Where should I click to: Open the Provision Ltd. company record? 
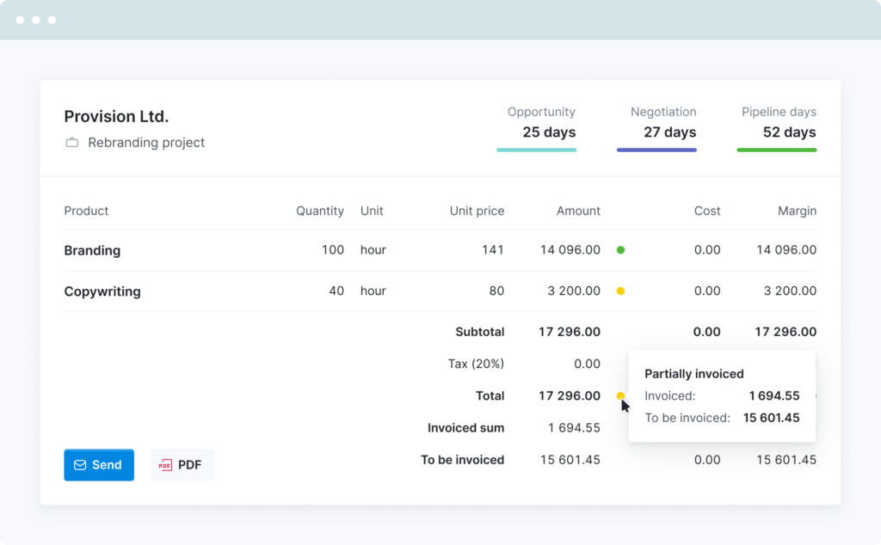[116, 116]
